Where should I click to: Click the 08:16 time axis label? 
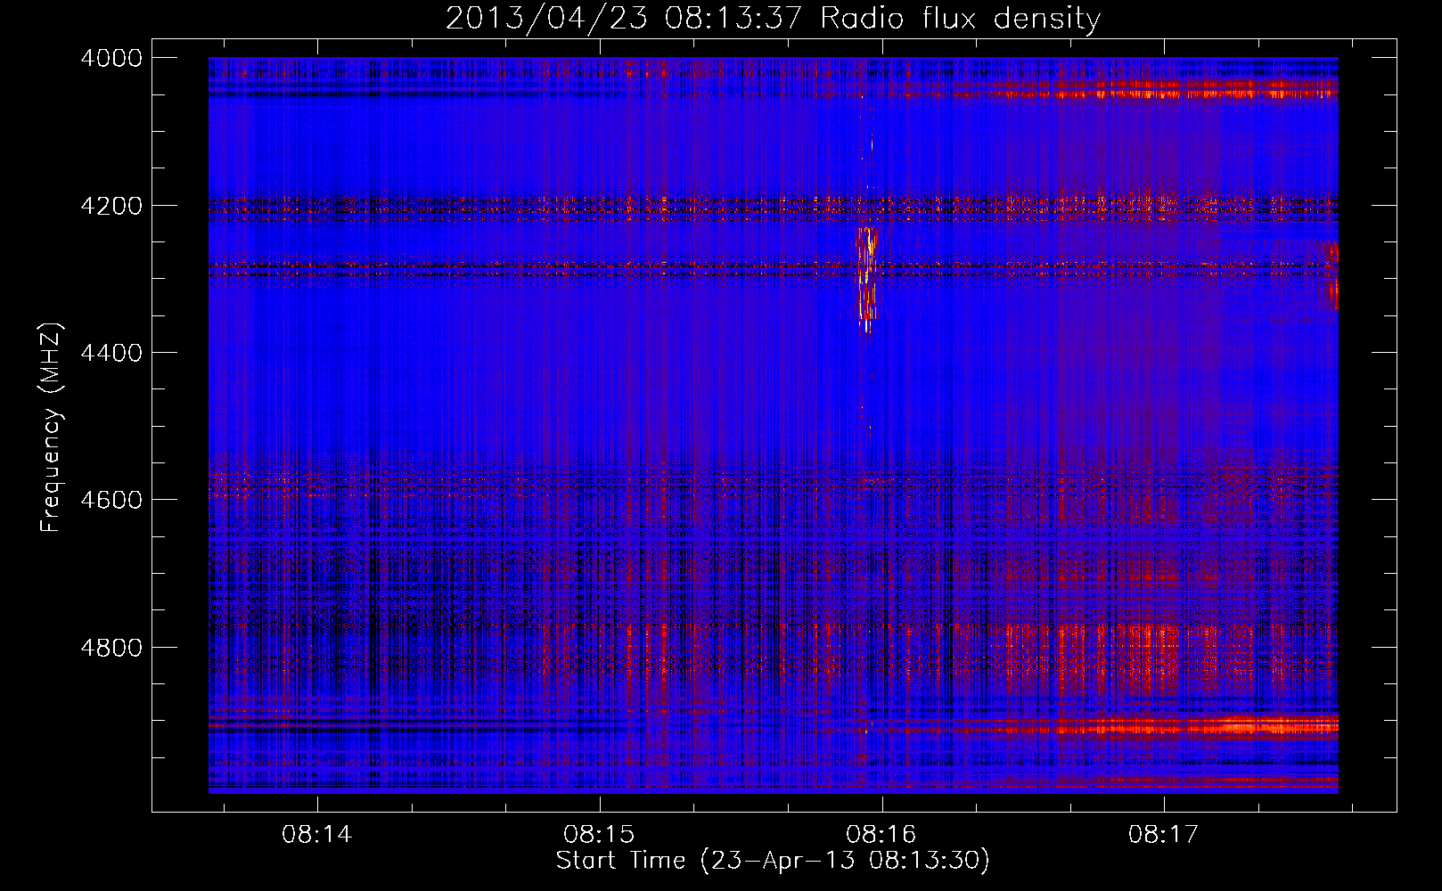881,835
